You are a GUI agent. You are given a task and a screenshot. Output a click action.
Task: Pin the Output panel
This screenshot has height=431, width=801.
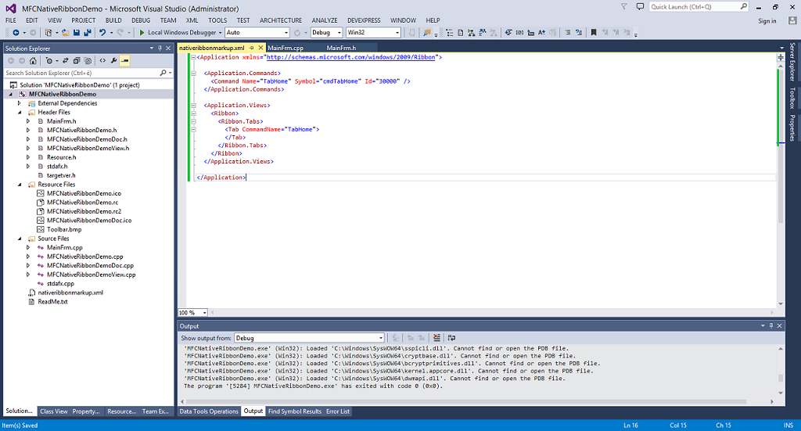[770, 326]
